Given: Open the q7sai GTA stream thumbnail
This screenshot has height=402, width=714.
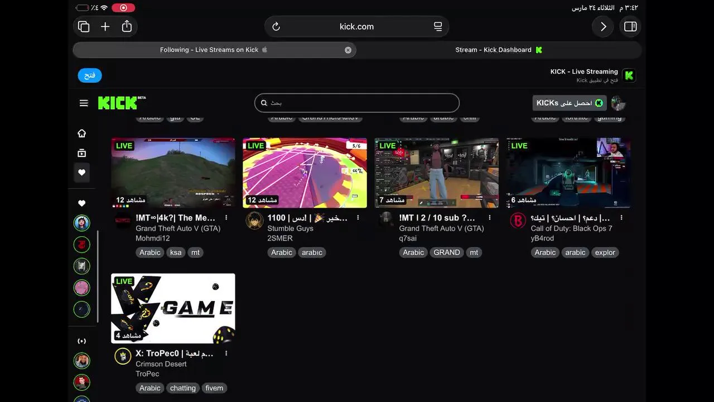Looking at the screenshot, I should (x=436, y=173).
